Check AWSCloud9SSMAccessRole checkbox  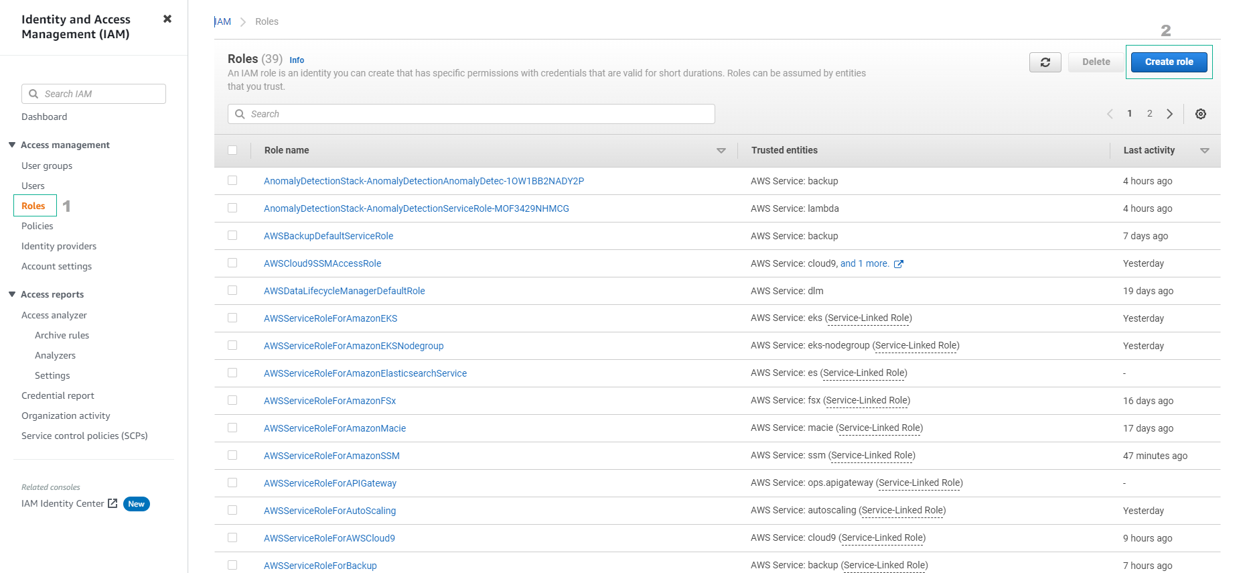[232, 263]
